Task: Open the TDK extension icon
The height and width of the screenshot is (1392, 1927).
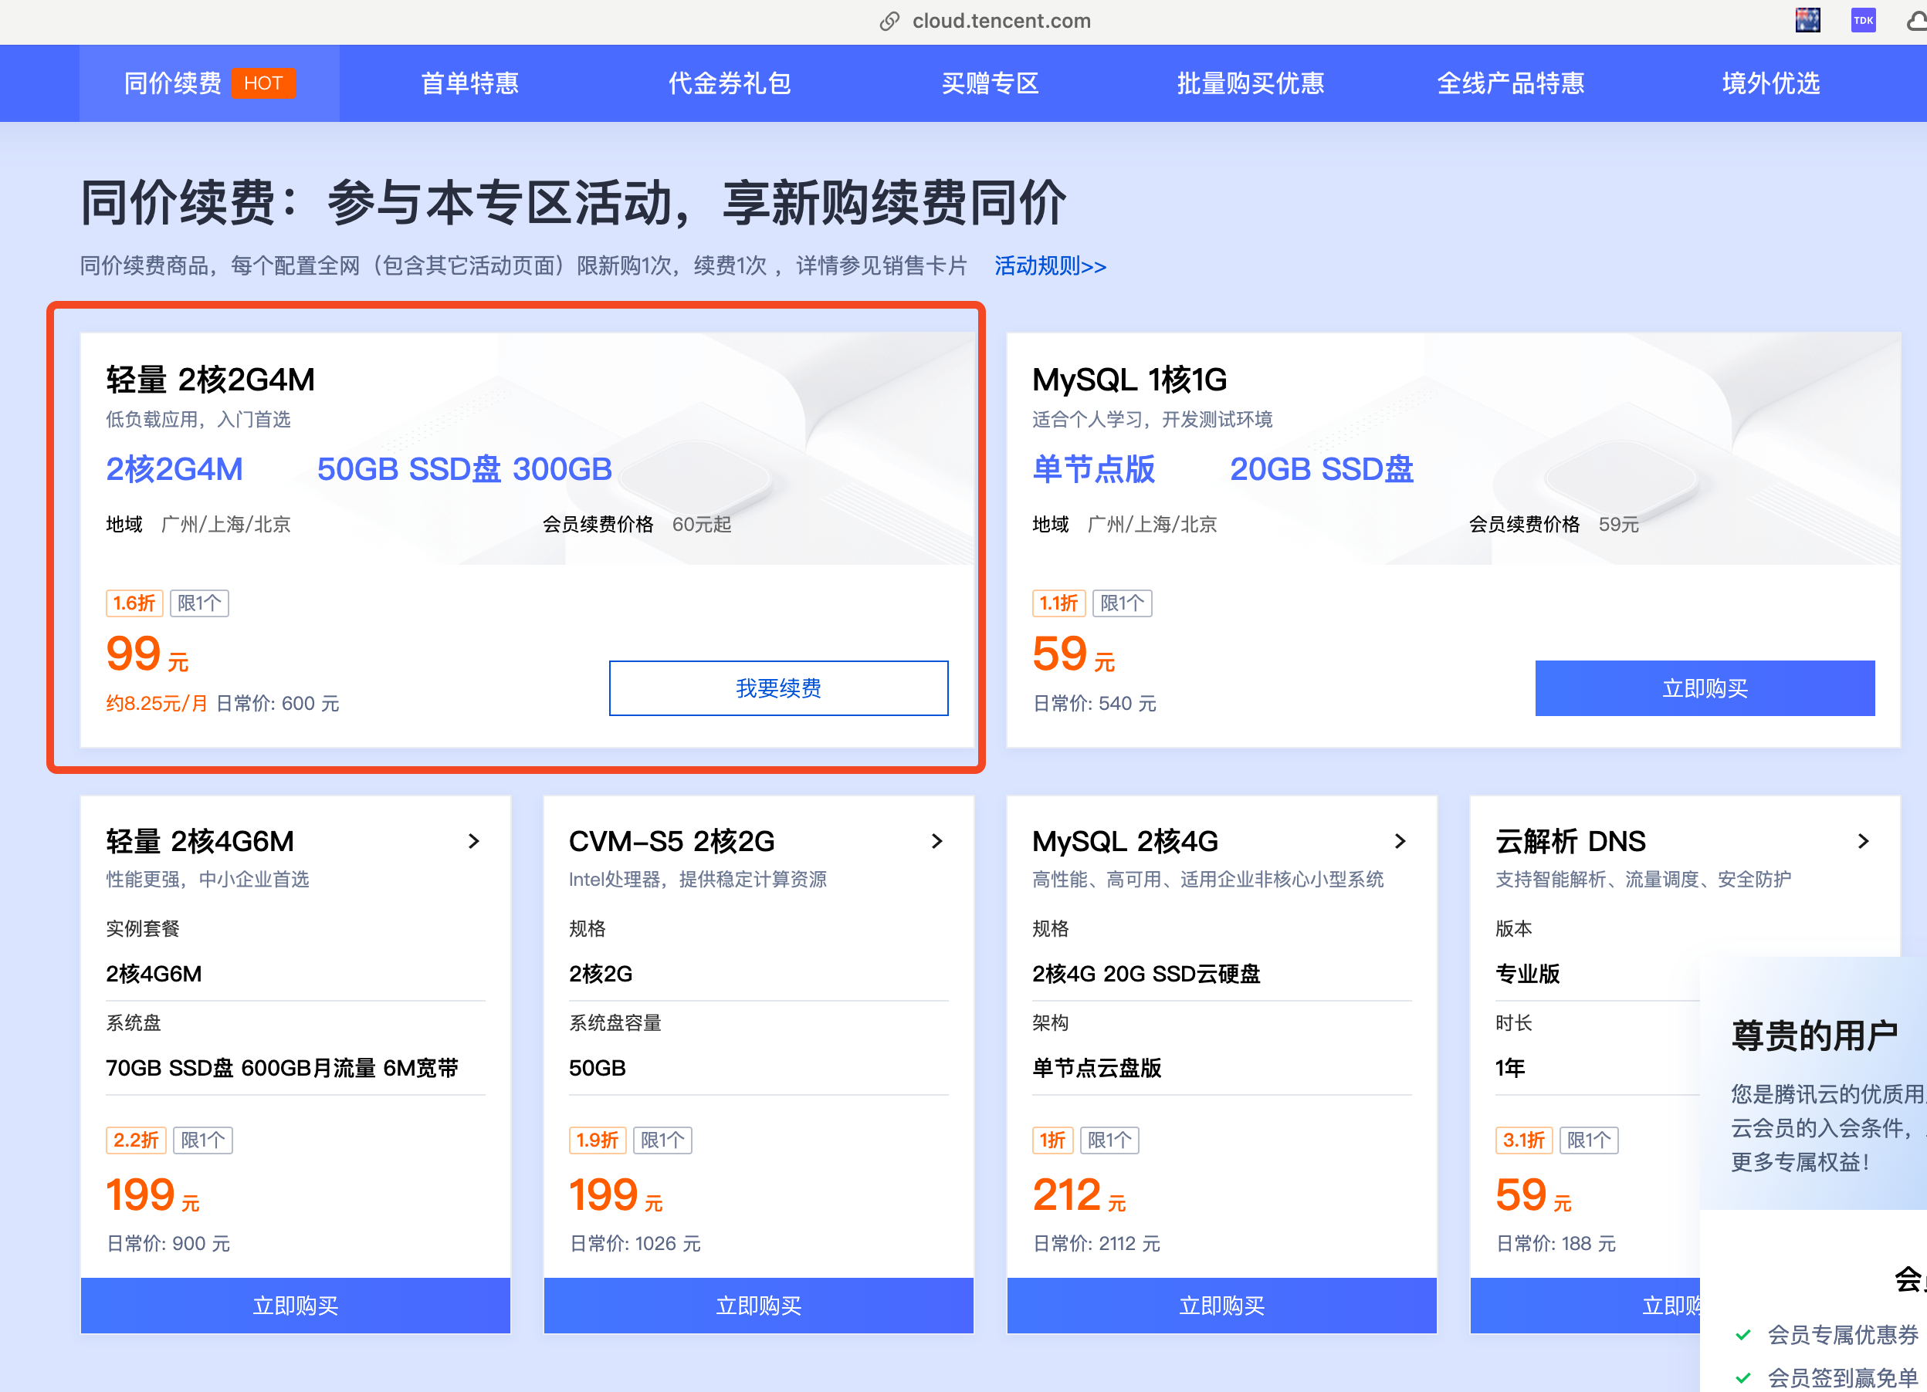Action: tap(1863, 19)
